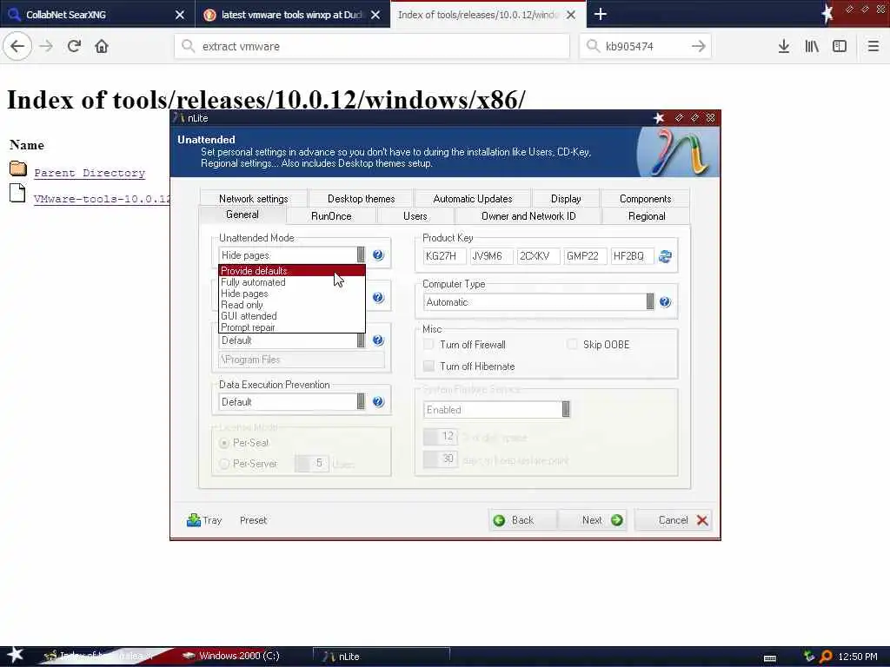Enable the Turn off Firewall checkbox
Viewport: 890px width, 667px height.
click(428, 344)
